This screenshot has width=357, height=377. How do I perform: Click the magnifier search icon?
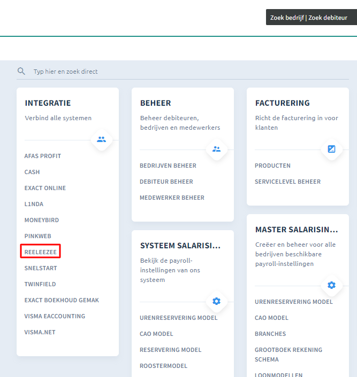[x=21, y=71]
